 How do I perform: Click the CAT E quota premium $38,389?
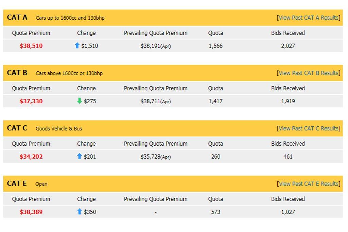(x=31, y=212)
